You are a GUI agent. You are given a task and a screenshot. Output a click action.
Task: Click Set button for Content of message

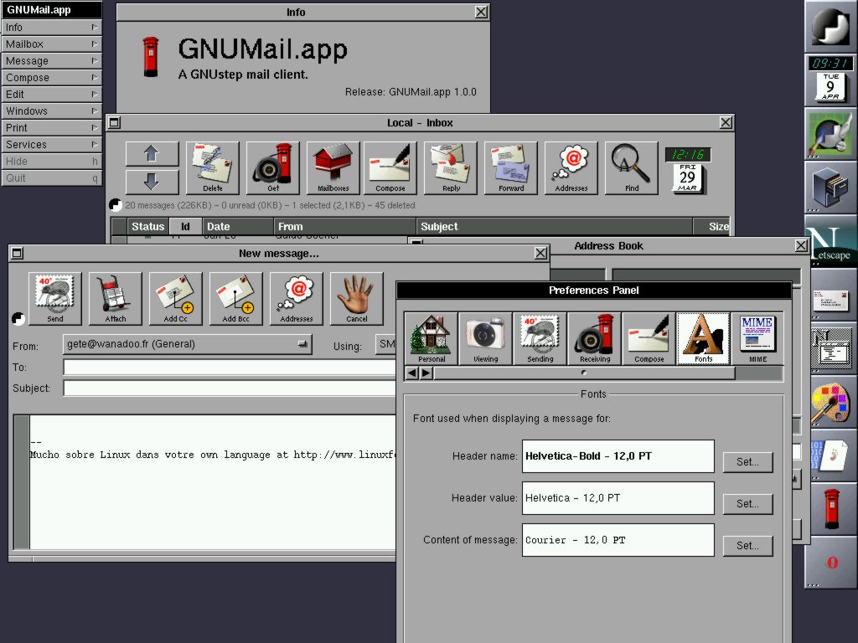point(747,546)
